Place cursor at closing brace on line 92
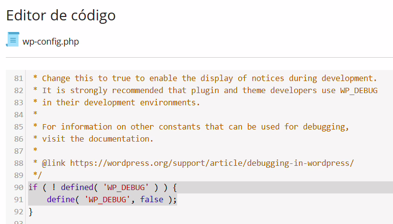The image size is (393, 224). [x=30, y=211]
